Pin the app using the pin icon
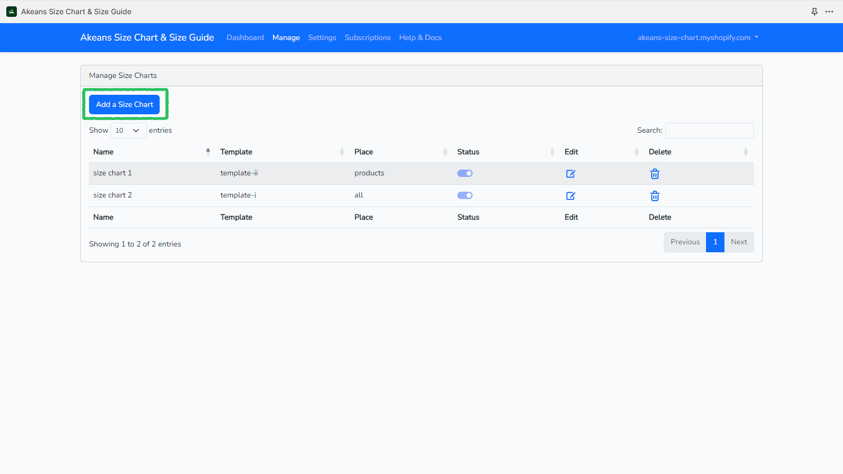The width and height of the screenshot is (843, 474). (815, 11)
